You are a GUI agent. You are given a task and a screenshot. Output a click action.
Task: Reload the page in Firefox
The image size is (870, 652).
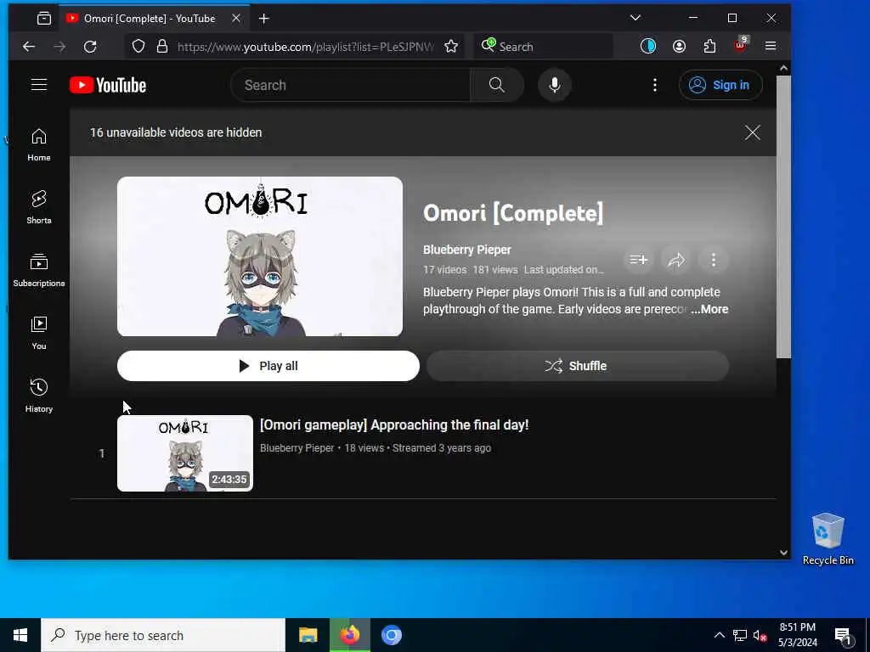coord(90,47)
